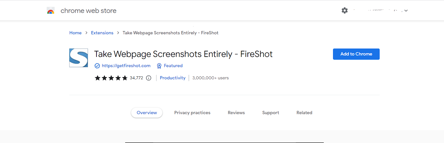Open the Extensions breadcrumb link
Screen dimensions: 444x143
click(102, 33)
